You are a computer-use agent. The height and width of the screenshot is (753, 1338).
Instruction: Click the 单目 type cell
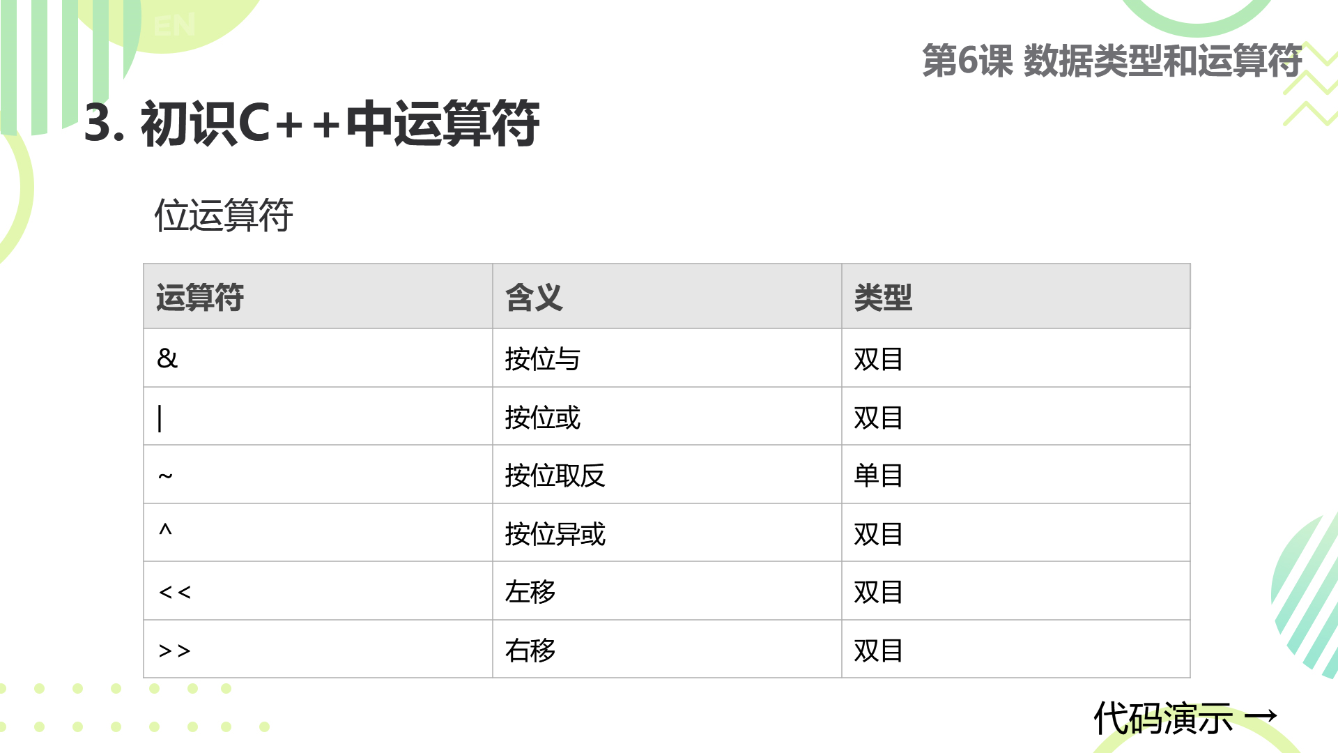click(1016, 475)
